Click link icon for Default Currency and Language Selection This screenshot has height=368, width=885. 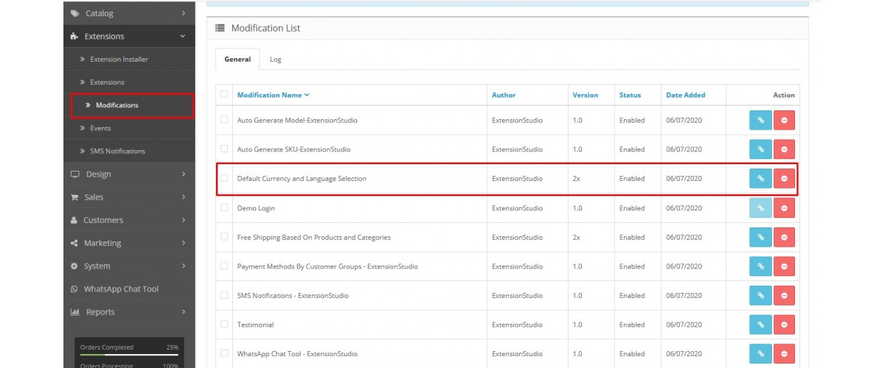click(760, 178)
